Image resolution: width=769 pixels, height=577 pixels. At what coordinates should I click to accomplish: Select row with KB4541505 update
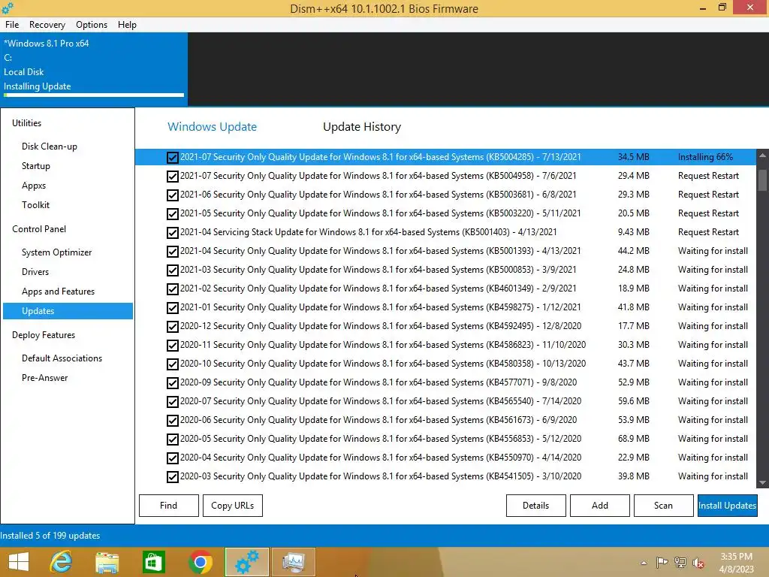pos(445,476)
